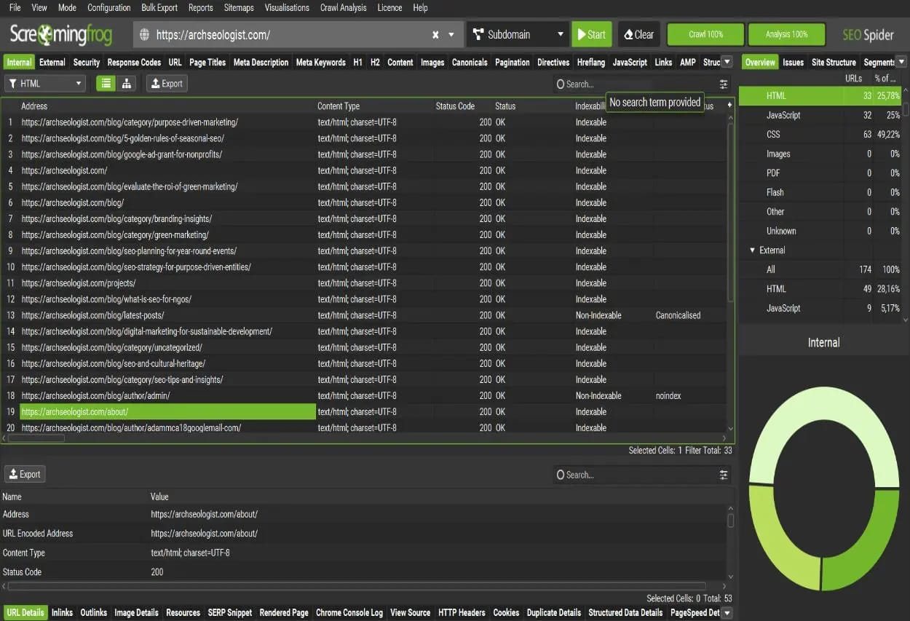Click the main table vertical scrollbar
The image size is (910, 621).
click(731, 211)
